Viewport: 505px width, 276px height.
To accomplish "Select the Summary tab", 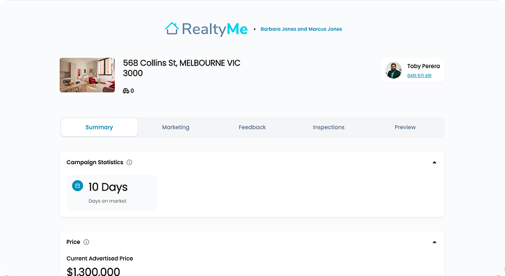I will (99, 127).
